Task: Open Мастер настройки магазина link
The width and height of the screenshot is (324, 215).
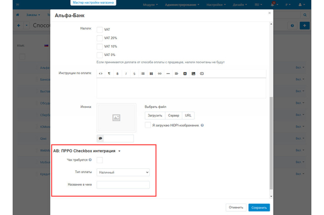Action: (93, 3)
